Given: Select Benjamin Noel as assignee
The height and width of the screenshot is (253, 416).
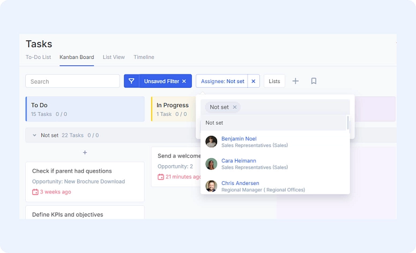Looking at the screenshot, I should [239, 139].
